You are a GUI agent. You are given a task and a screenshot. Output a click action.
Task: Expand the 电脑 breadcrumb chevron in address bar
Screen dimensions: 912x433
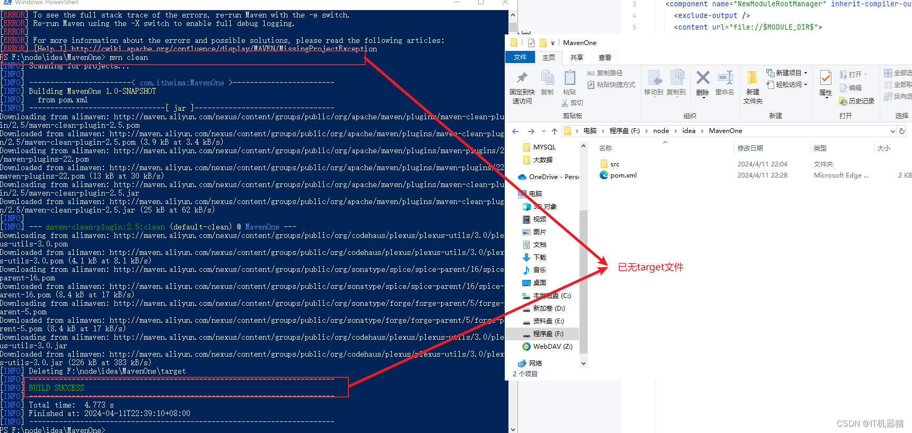pos(603,131)
